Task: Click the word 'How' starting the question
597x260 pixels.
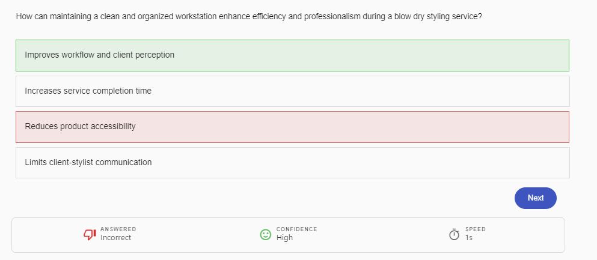Action: [x=24, y=16]
